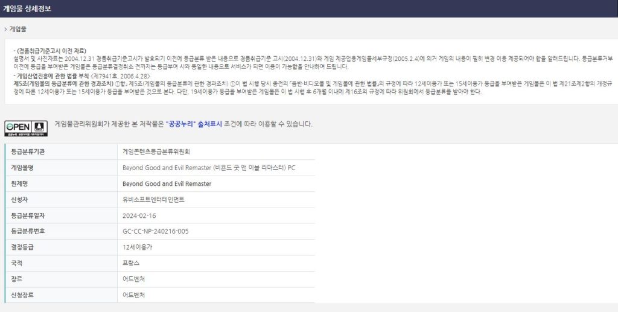The height and width of the screenshot is (312, 618).
Task: Select the 등급분류번호 label cell
Action: pyautogui.click(x=61, y=231)
